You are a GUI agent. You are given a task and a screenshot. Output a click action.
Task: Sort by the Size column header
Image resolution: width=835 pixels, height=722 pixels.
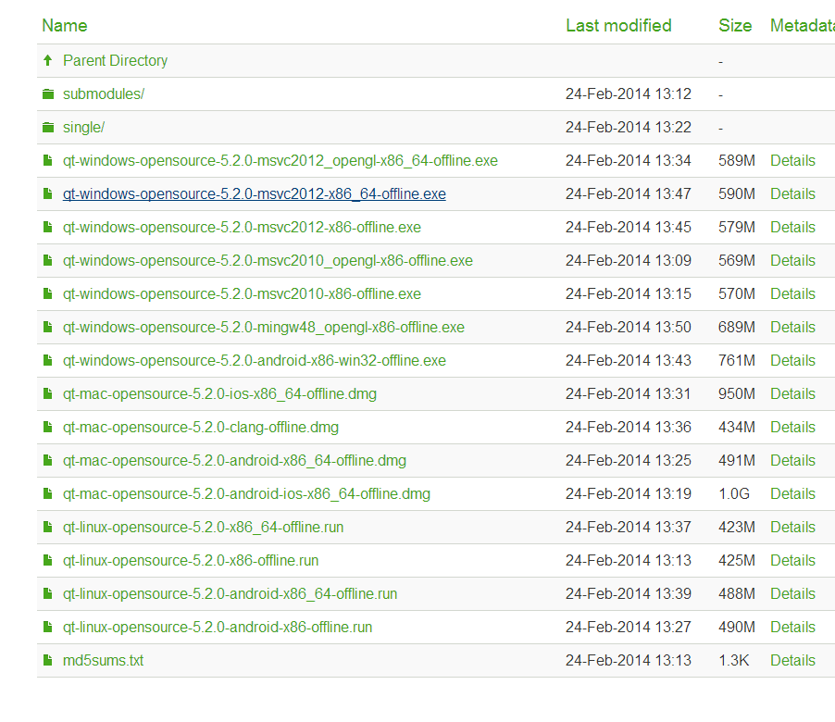pyautogui.click(x=735, y=26)
